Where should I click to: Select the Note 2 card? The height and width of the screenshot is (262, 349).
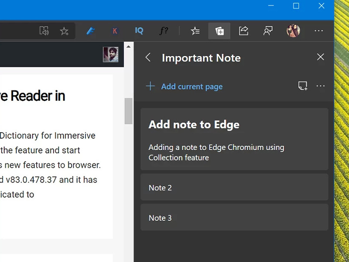[x=234, y=187]
